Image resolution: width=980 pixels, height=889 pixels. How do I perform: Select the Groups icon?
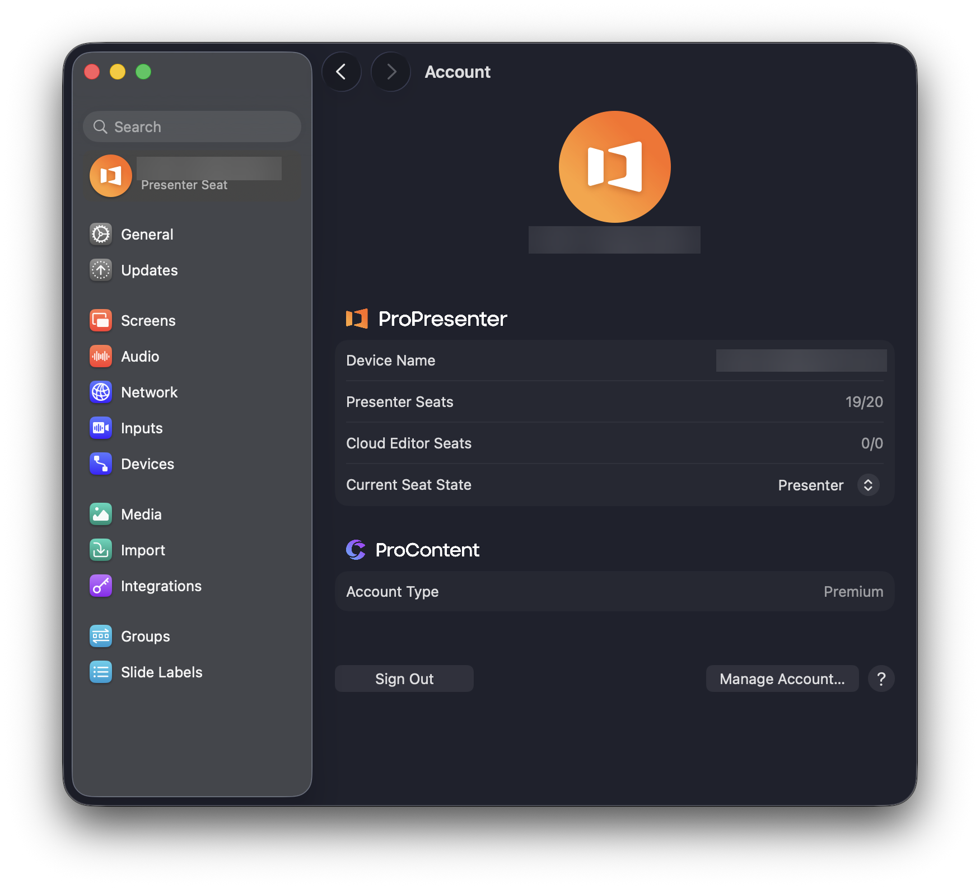pyautogui.click(x=101, y=636)
